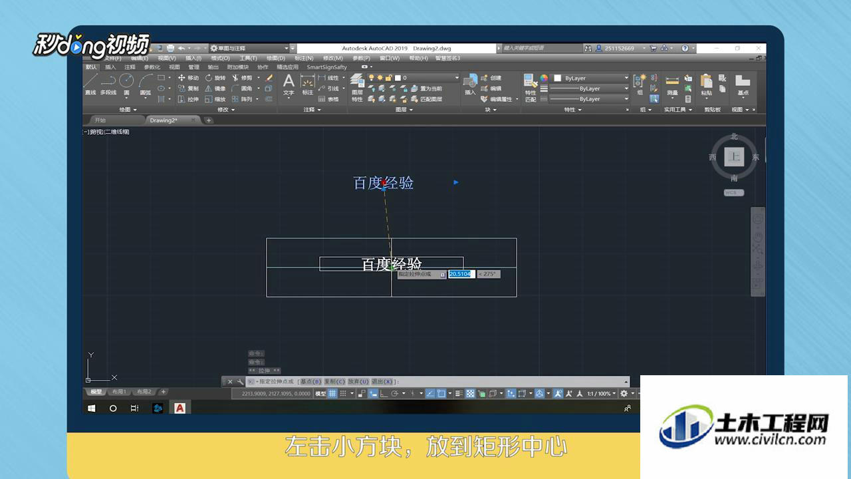Click the object color wheel swatch icon
851x479 pixels.
[x=544, y=78]
